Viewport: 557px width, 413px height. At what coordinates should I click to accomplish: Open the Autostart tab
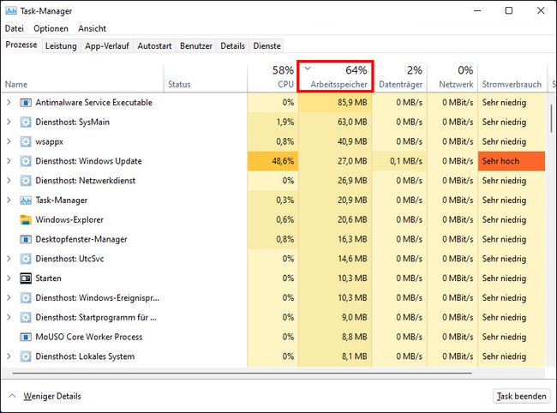point(154,46)
